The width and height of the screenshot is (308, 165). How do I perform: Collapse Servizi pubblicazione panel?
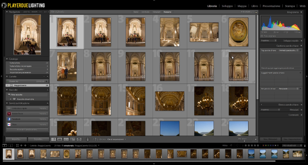(7, 103)
